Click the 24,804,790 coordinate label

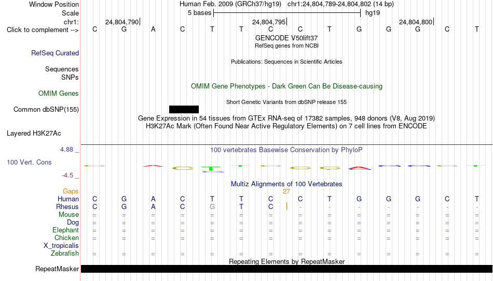click(122, 22)
